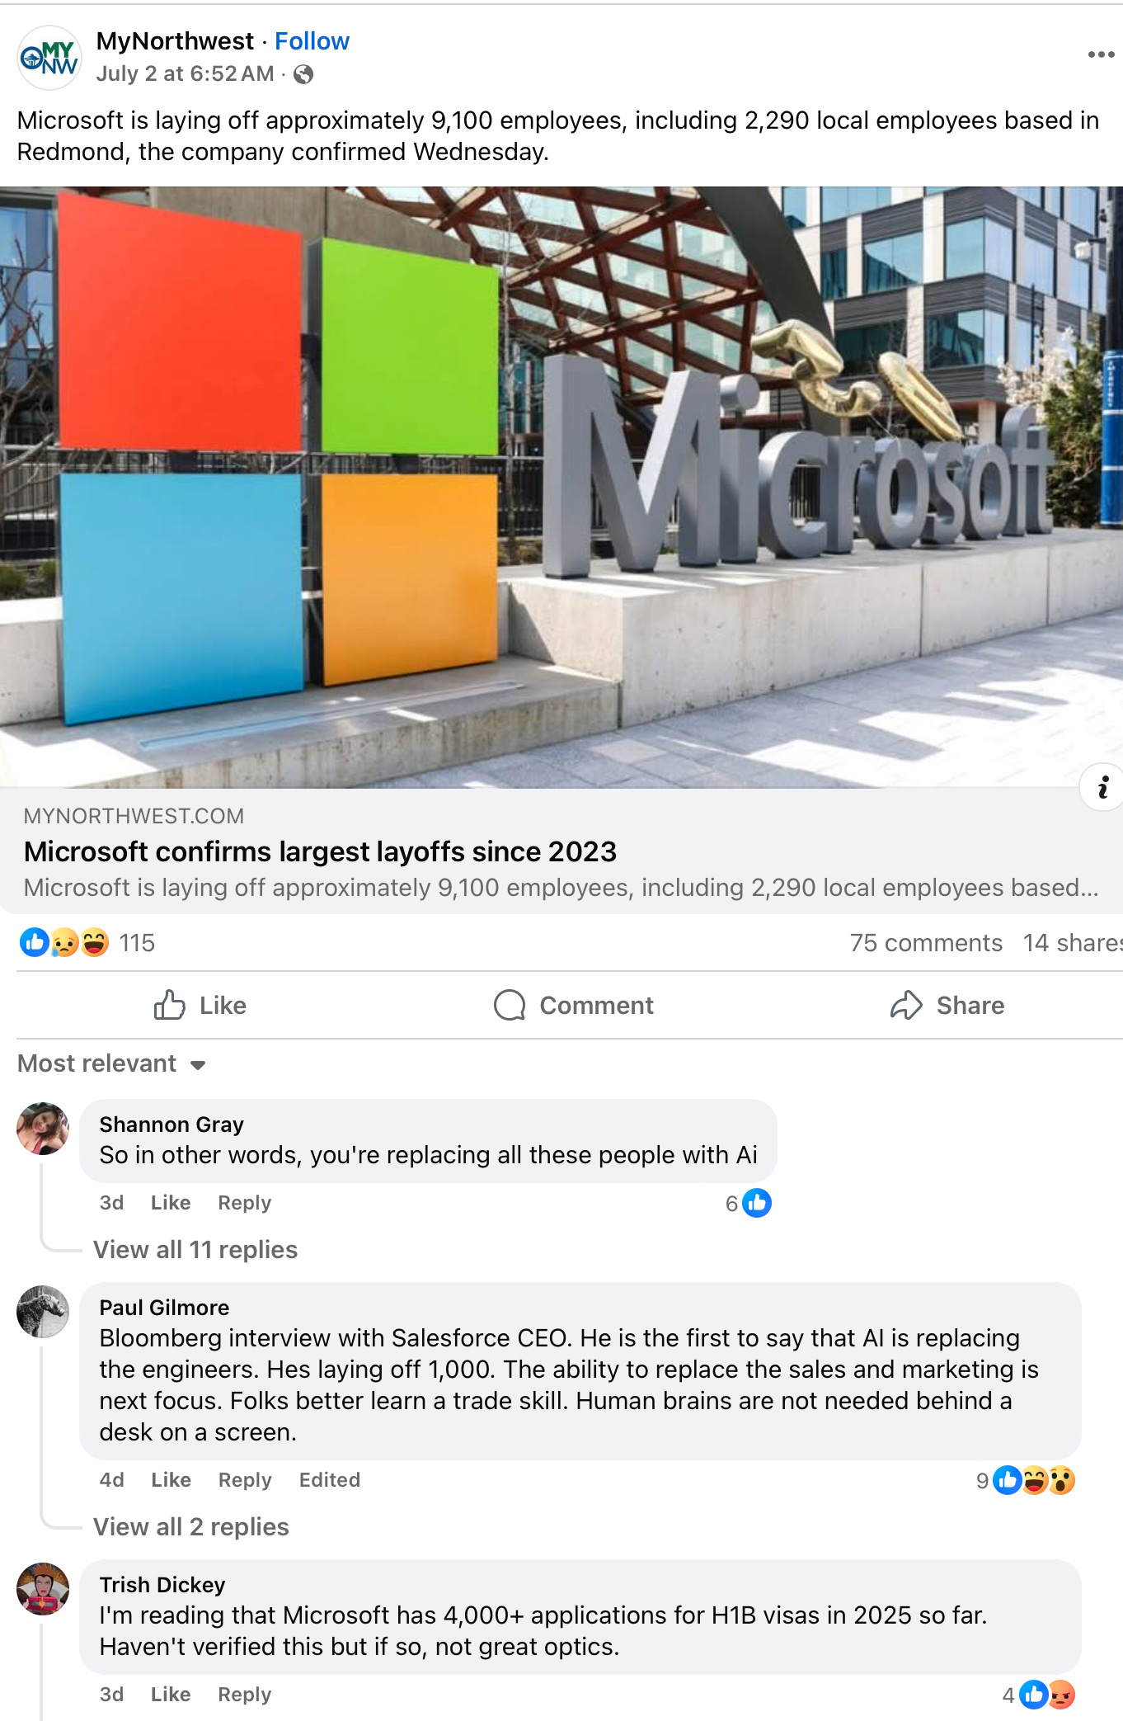
Task: Click Shannon Gray's profile picture
Action: click(x=43, y=1129)
